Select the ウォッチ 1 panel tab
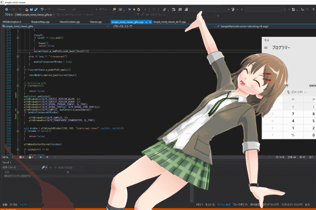Screen dimensions: 316x210 [x=24, y=205]
